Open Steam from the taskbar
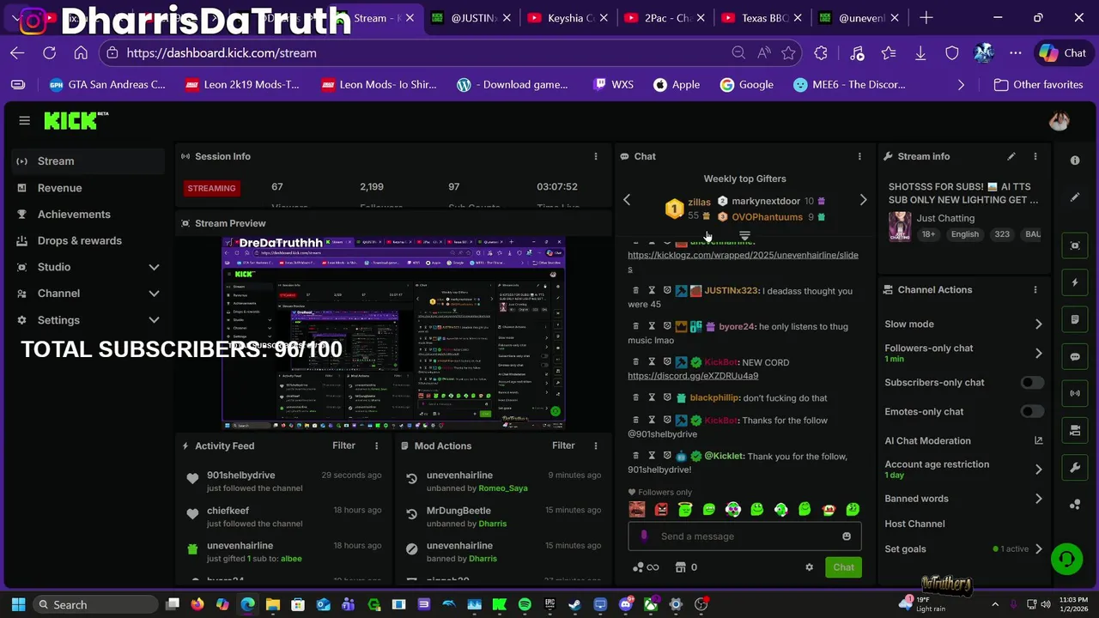The width and height of the screenshot is (1099, 618). (574, 604)
